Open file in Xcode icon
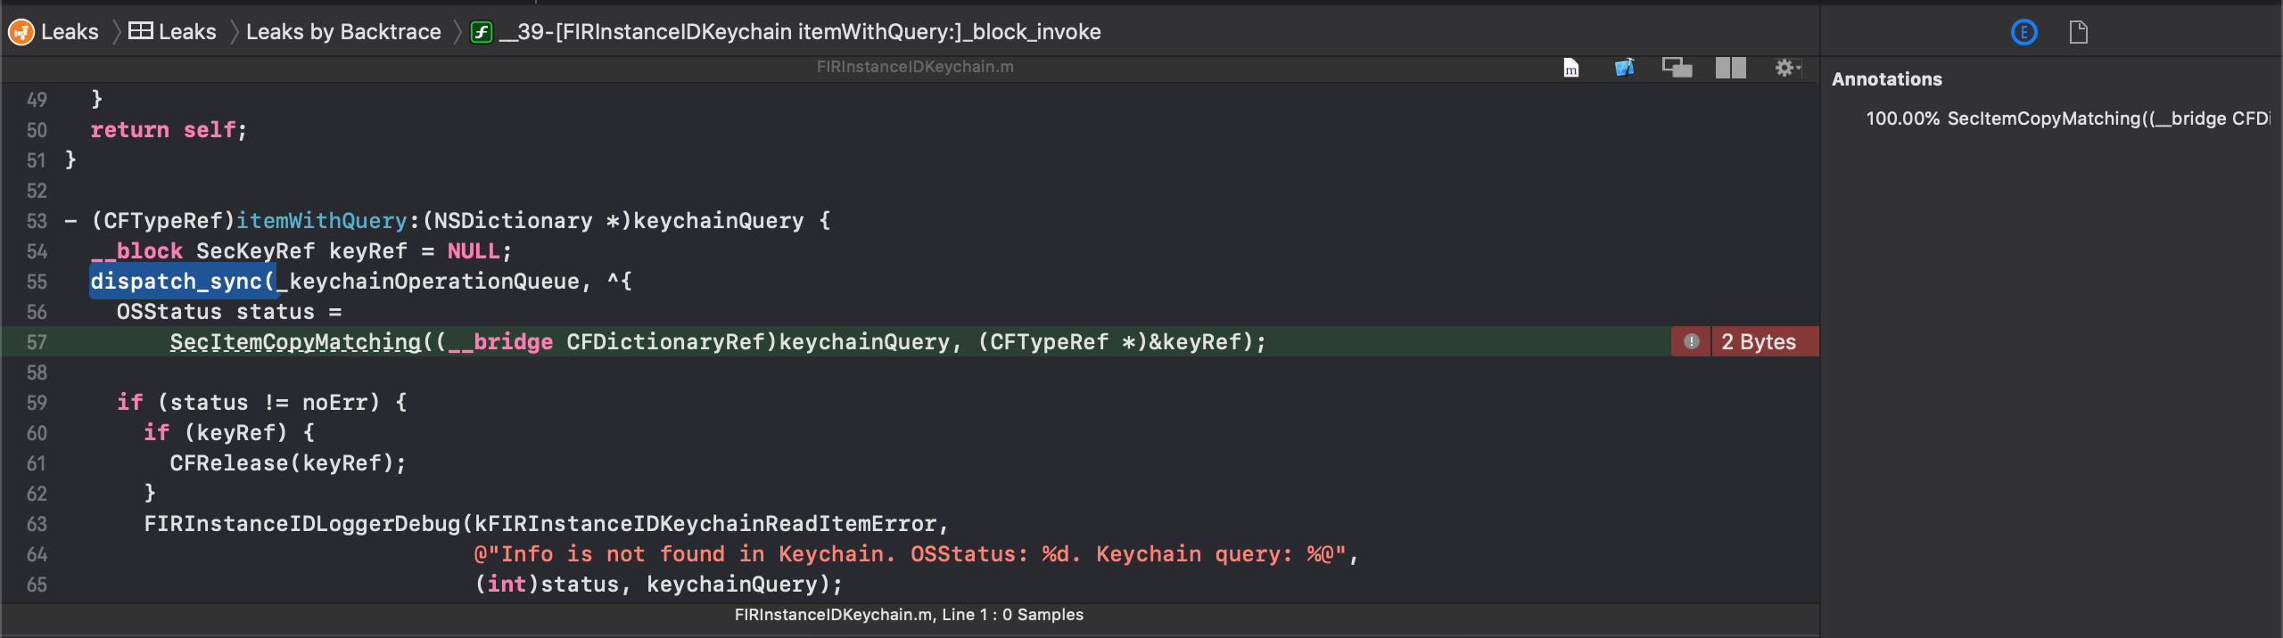Viewport: 2283px width, 638px height. (x=1624, y=68)
